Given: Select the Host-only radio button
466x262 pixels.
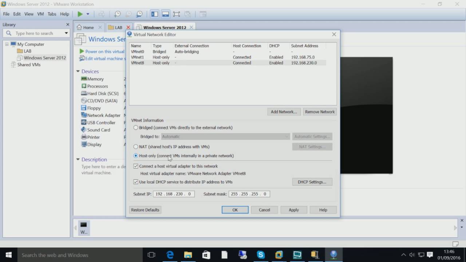Looking at the screenshot, I should click(x=136, y=156).
